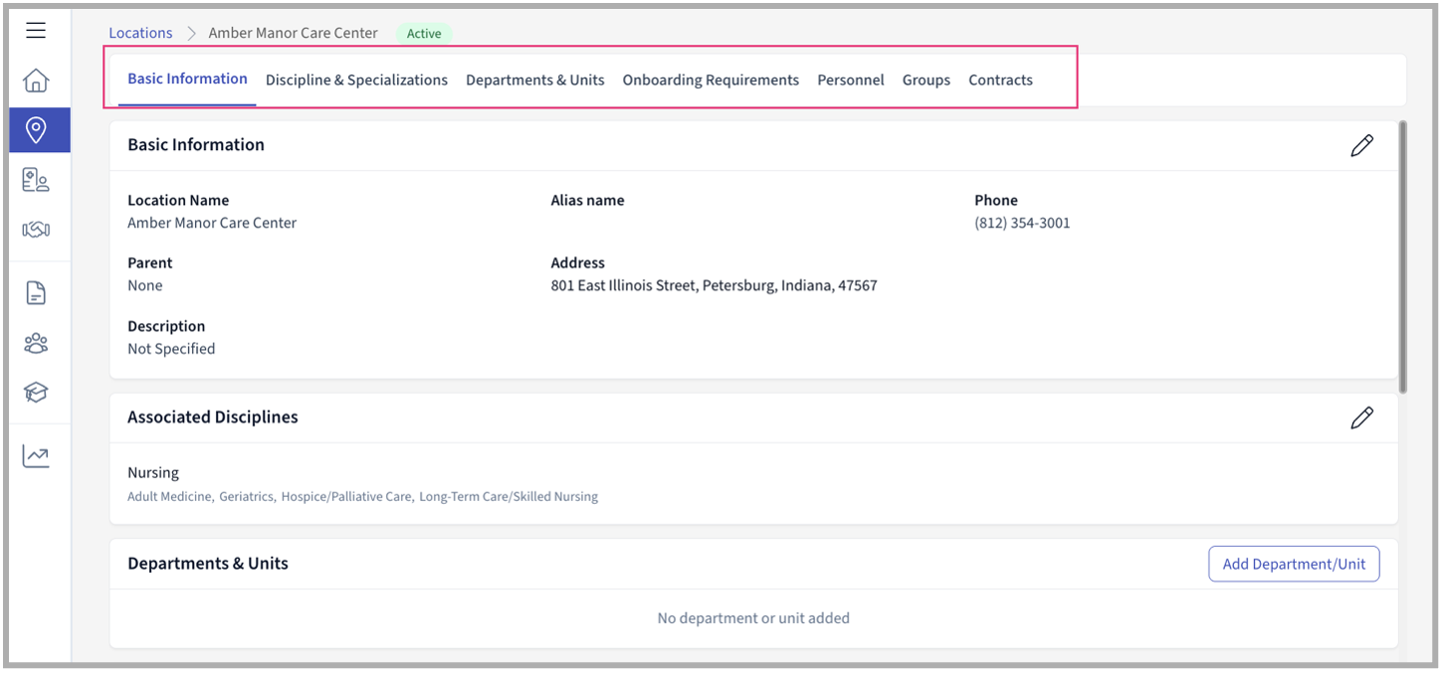Open the Contracts tab

(x=1000, y=81)
